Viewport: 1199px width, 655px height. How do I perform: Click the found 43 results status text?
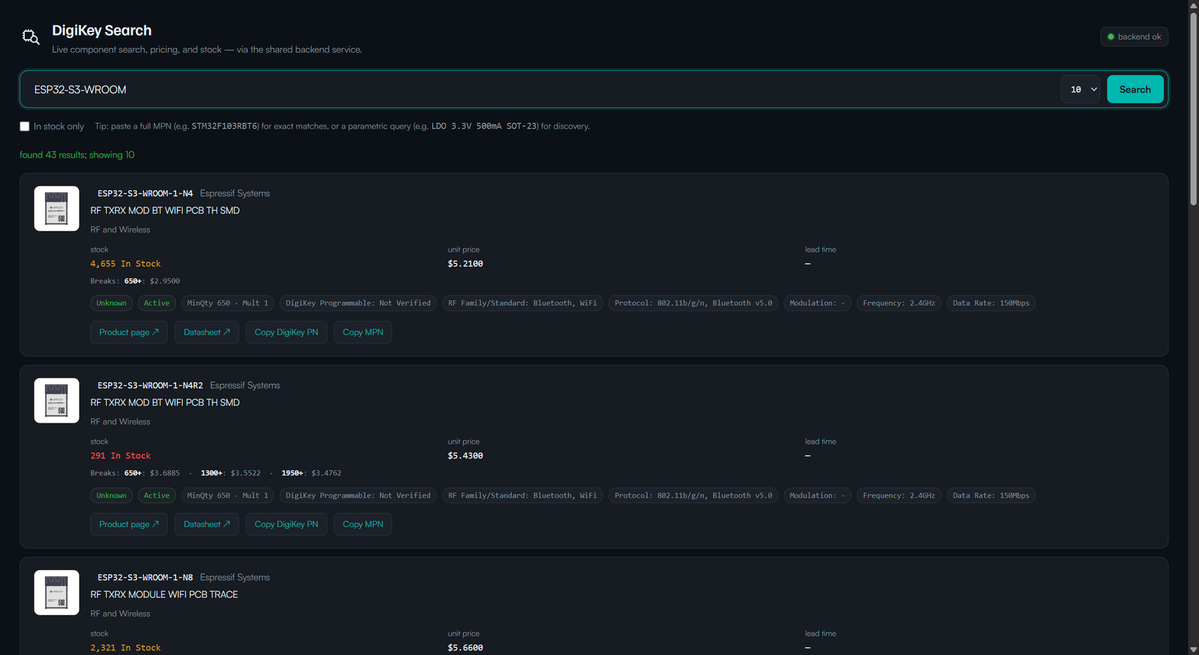tap(77, 155)
